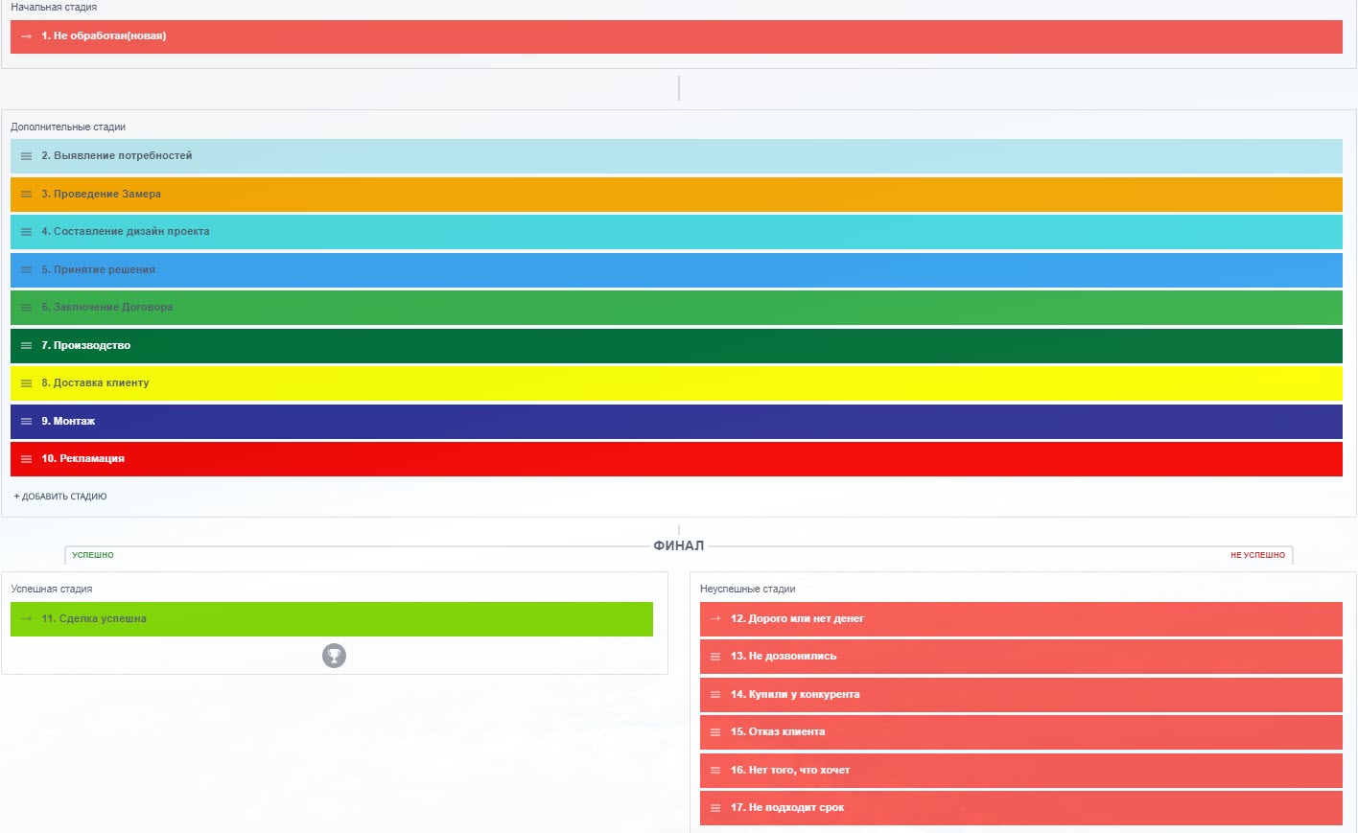1358x833 pixels.
Task: Click the stage name "10. Рекламация"
Action: 83,458
